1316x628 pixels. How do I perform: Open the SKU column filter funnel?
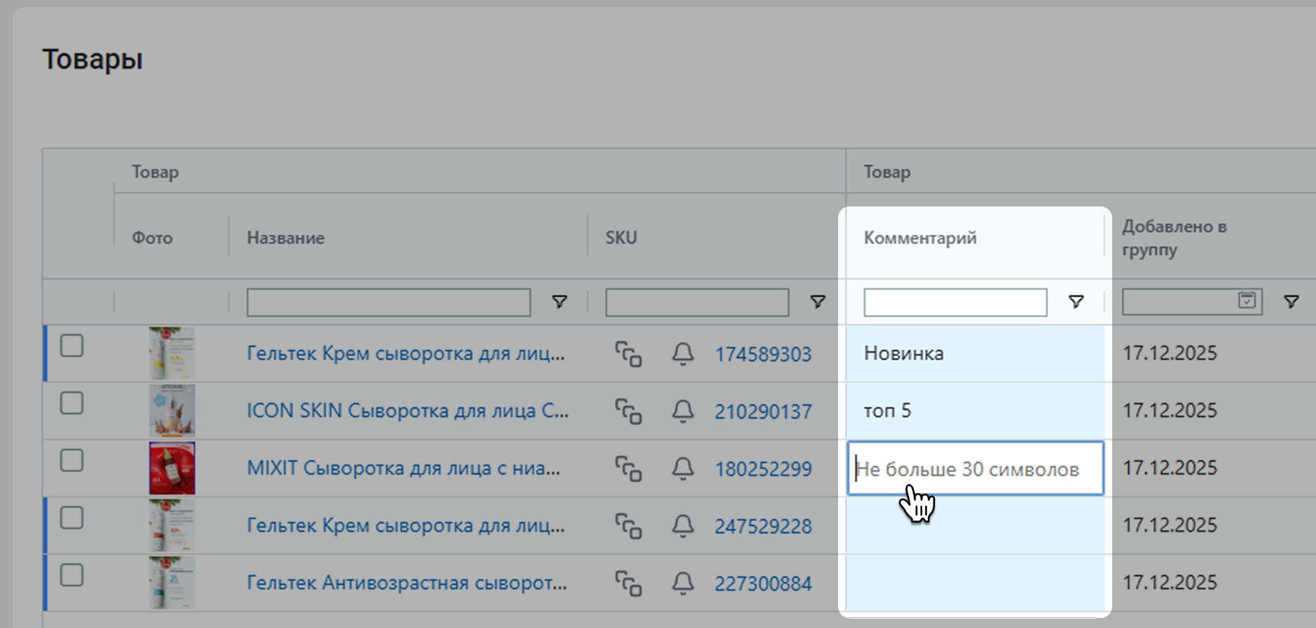click(x=817, y=302)
